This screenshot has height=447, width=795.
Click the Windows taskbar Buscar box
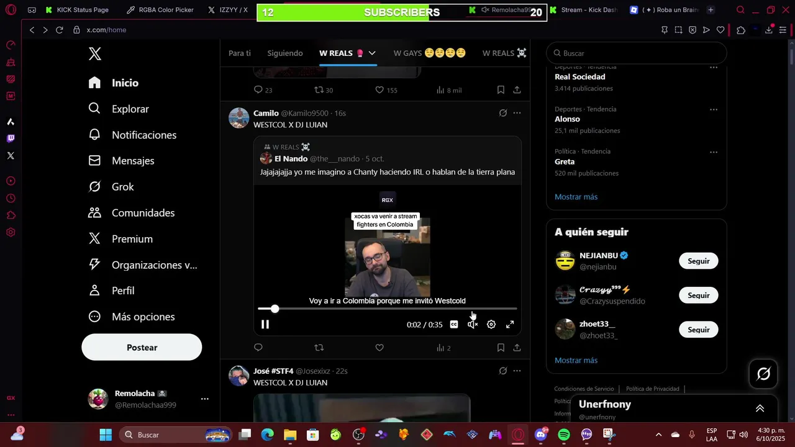176,435
